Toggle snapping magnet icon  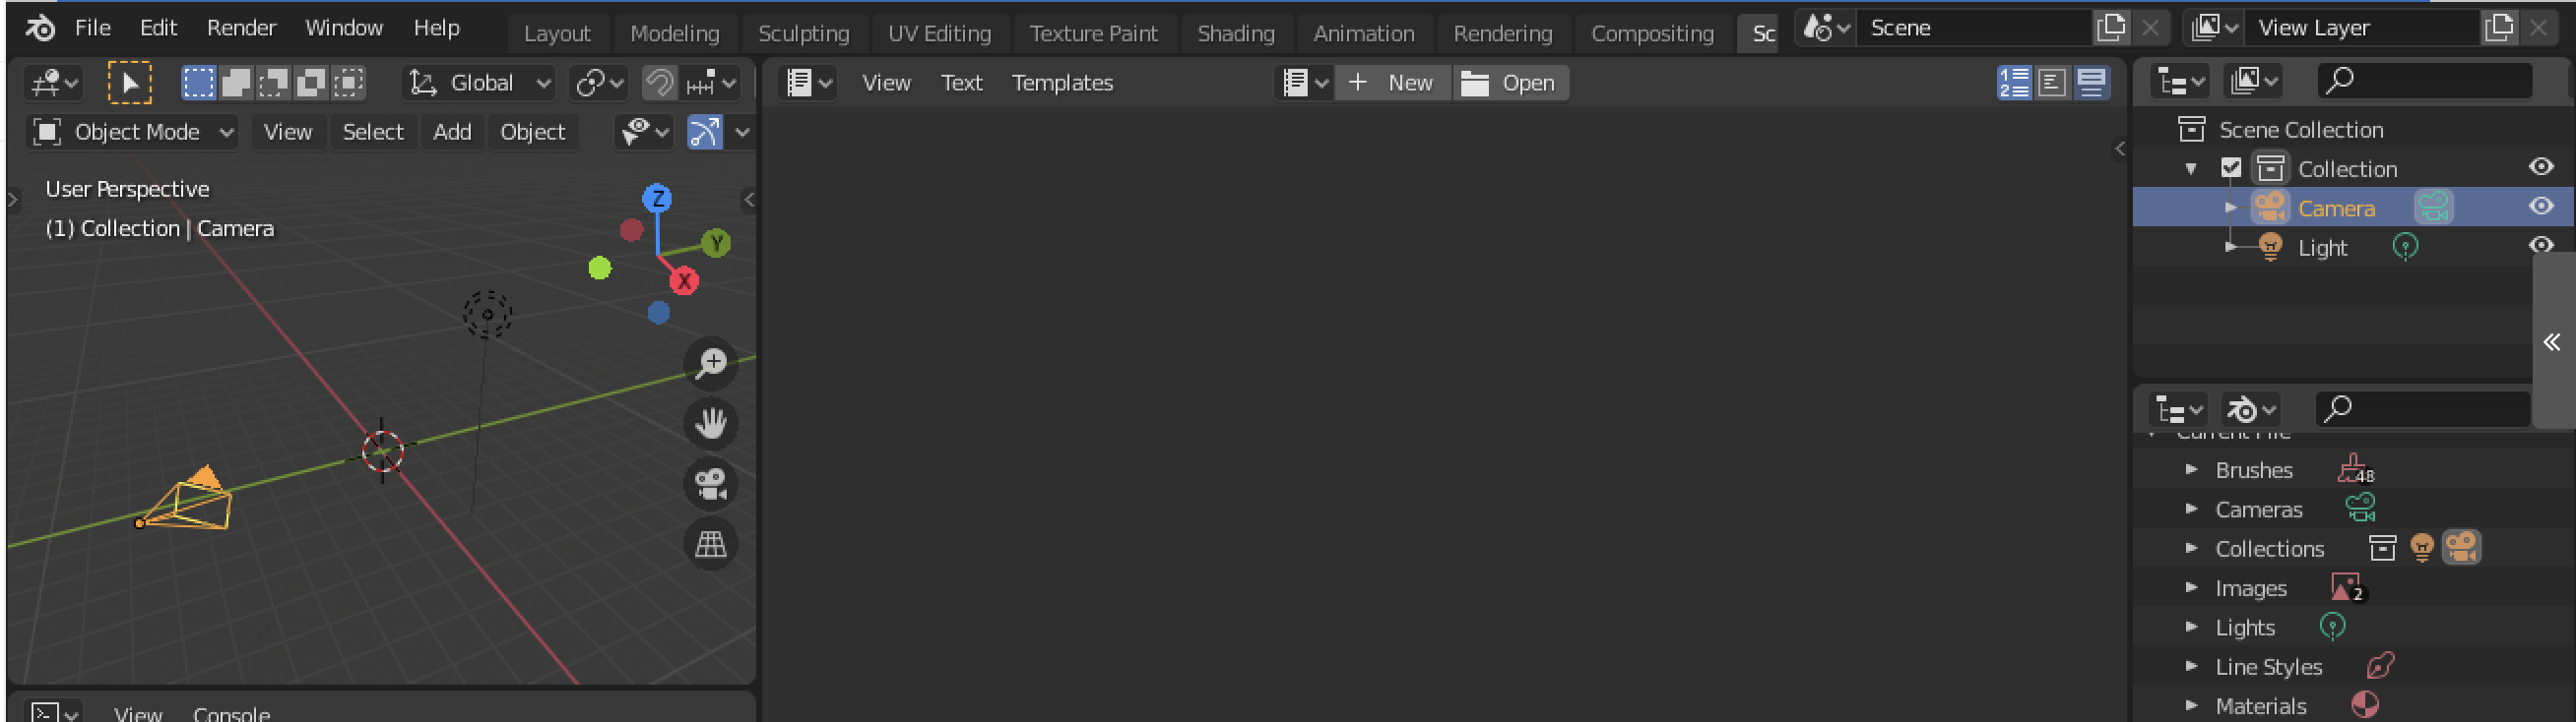click(659, 83)
